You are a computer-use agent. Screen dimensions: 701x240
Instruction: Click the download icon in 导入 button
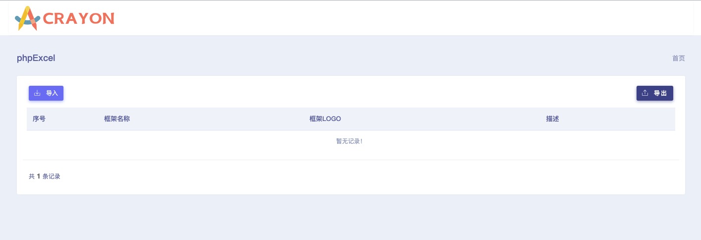point(37,93)
